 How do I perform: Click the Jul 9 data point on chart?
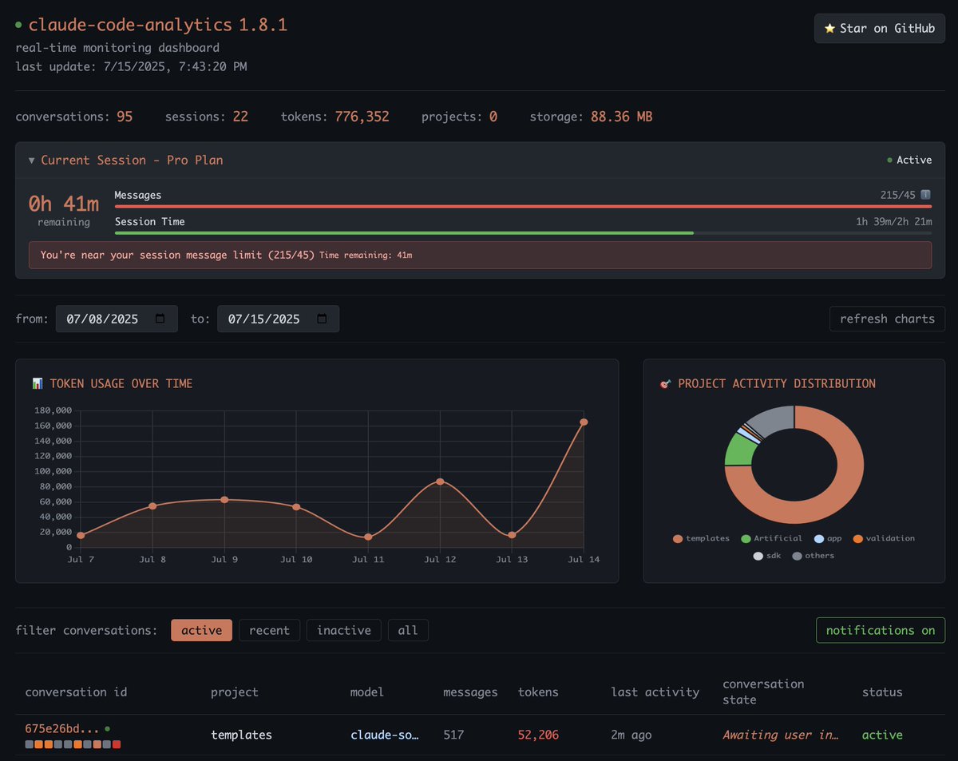(x=224, y=500)
